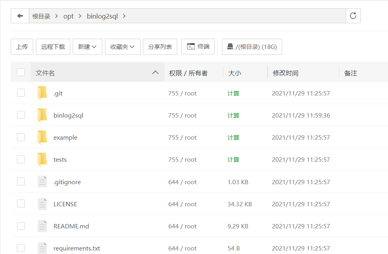
Task: Click chevron after opt in breadcrumb
Action: pyautogui.click(x=80, y=16)
